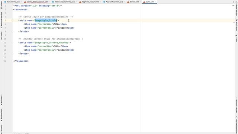
Task: Fold the ImageStyle_Circle style block
Action: click(x=13, y=20)
